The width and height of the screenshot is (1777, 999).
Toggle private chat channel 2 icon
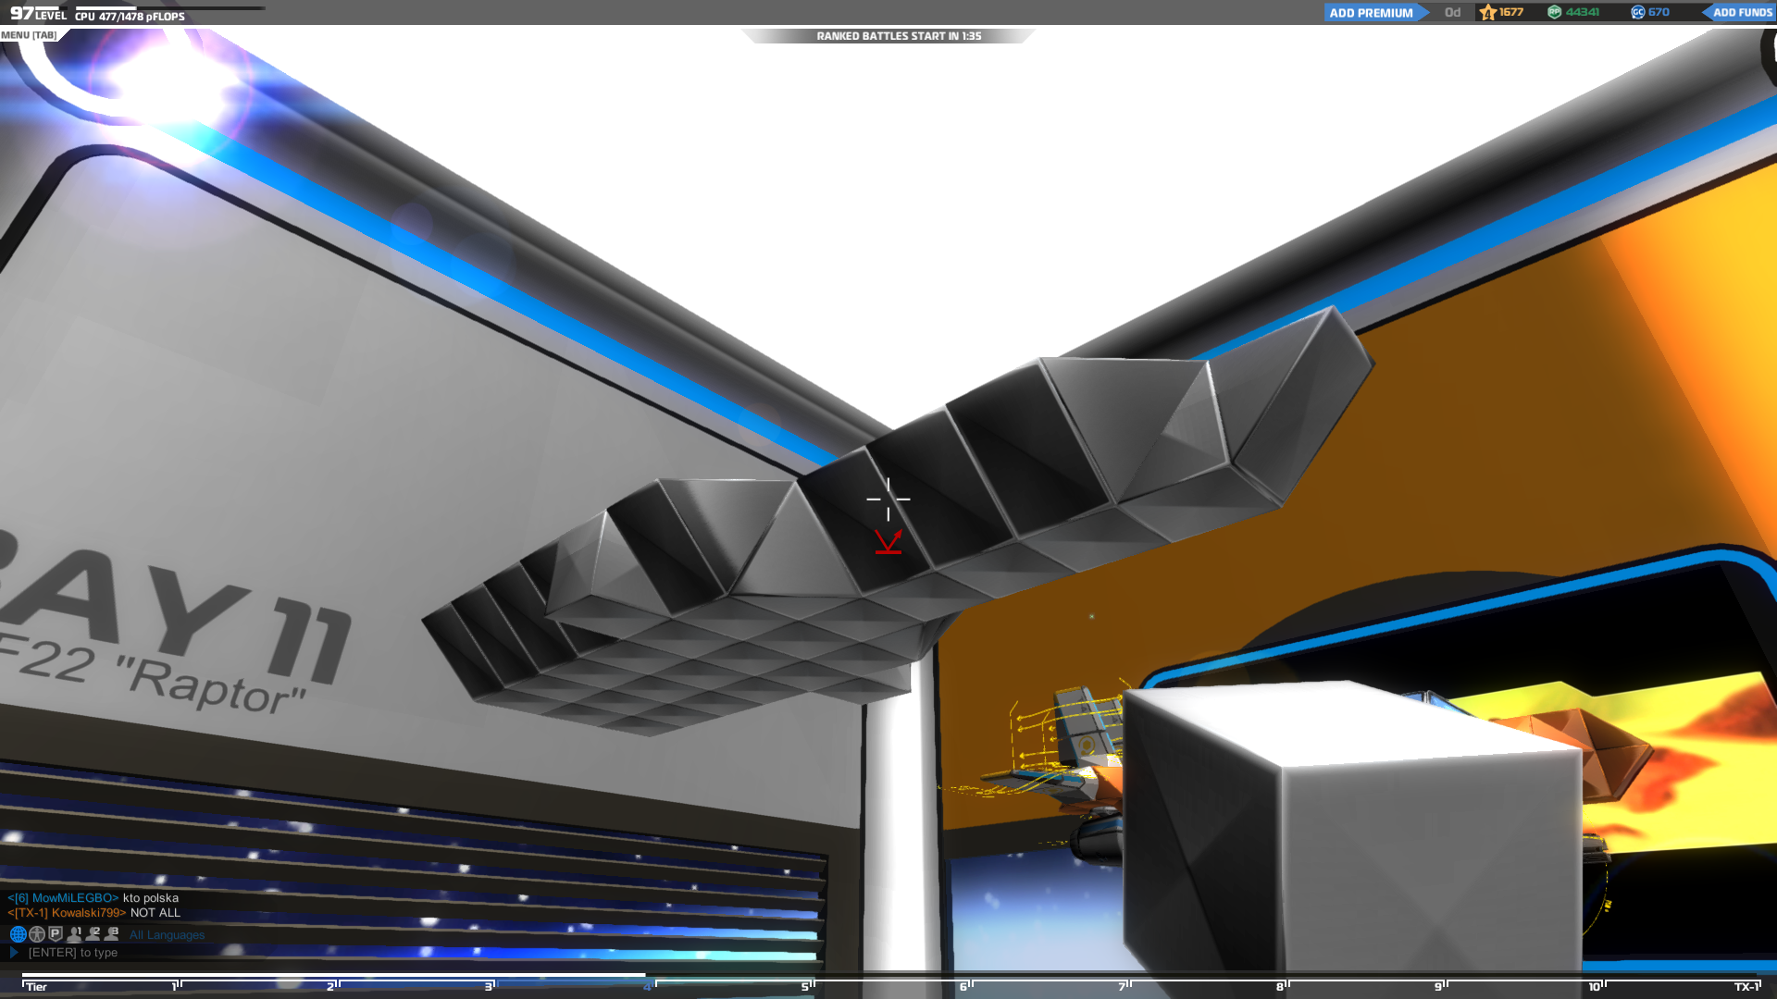coord(93,934)
